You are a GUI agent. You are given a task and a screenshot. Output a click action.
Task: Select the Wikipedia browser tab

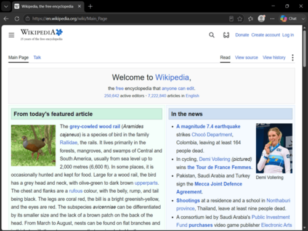point(47,6)
